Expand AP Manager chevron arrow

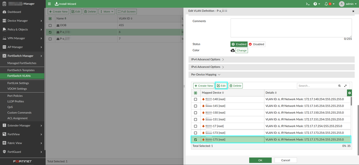pyautogui.click(x=41, y=47)
